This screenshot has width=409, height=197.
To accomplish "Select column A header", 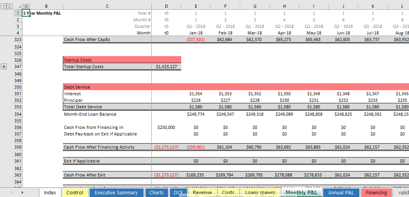I will click(x=26, y=7).
